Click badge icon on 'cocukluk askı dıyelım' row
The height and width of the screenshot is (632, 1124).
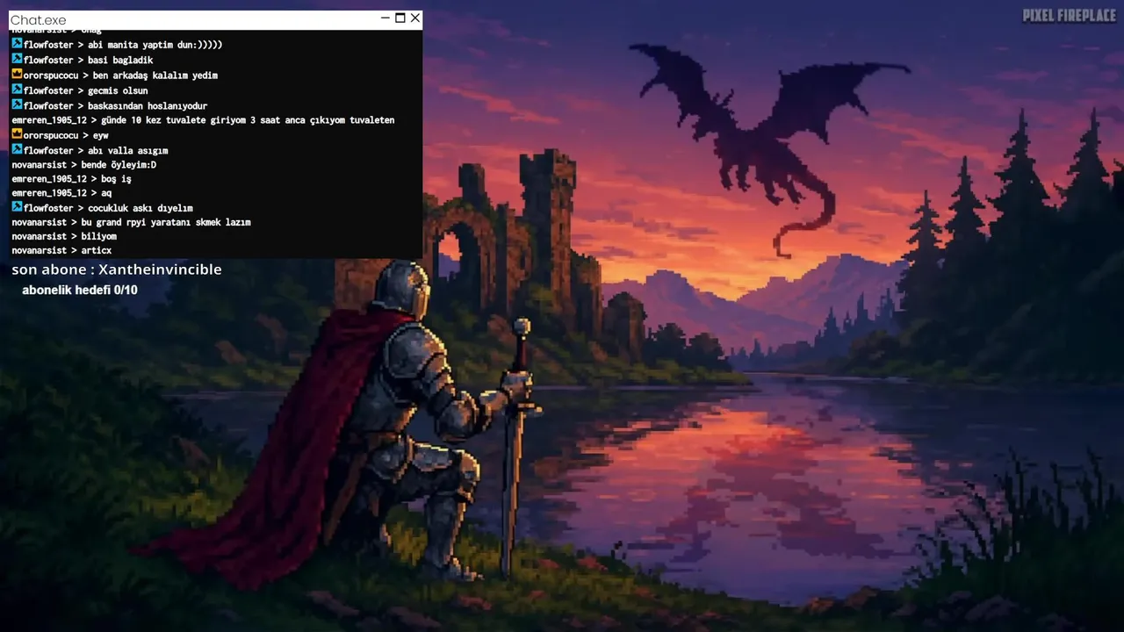tap(17, 207)
